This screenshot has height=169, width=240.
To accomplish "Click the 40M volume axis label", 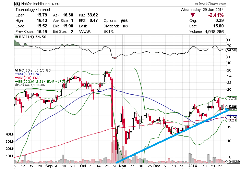I will tap(9, 134).
